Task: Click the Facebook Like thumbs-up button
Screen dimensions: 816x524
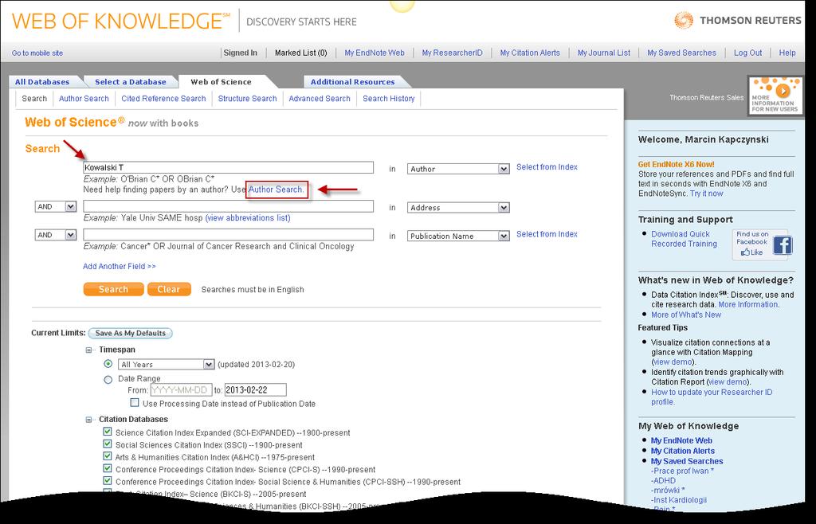Action: coord(751,252)
